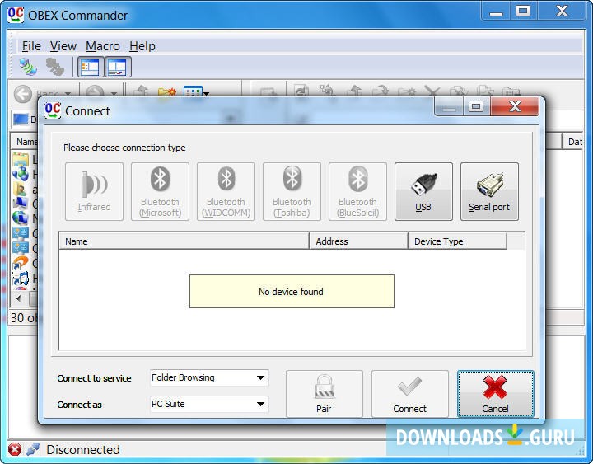Image resolution: width=593 pixels, height=464 pixels.
Task: Select Bluetooth (WIDCOMM) connection
Action: pos(226,191)
